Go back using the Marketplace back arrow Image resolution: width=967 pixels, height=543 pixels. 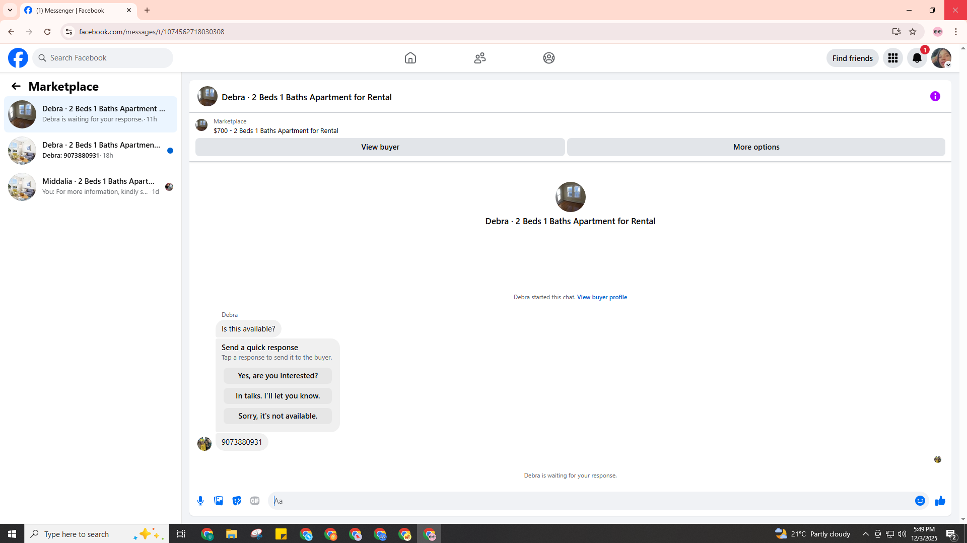pos(16,86)
